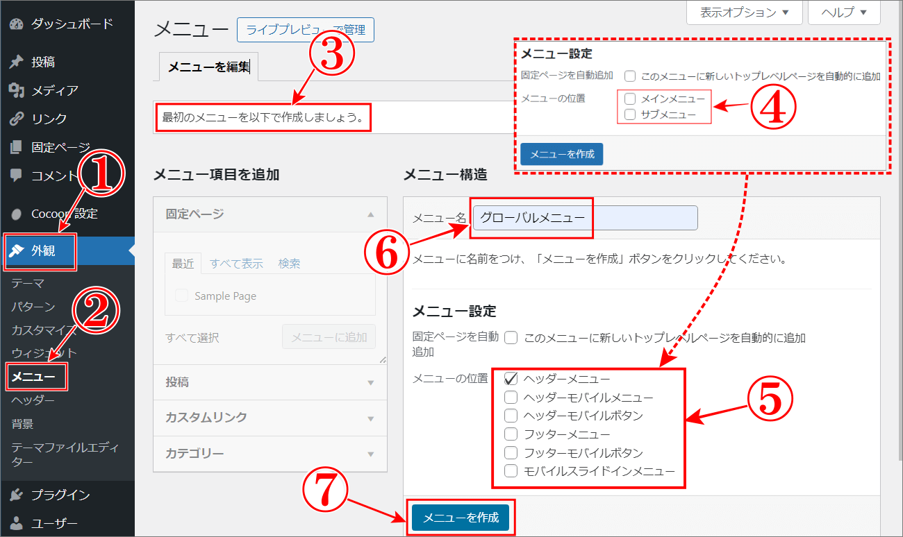Click メニューを作成 button in inset panel

pyautogui.click(x=562, y=154)
